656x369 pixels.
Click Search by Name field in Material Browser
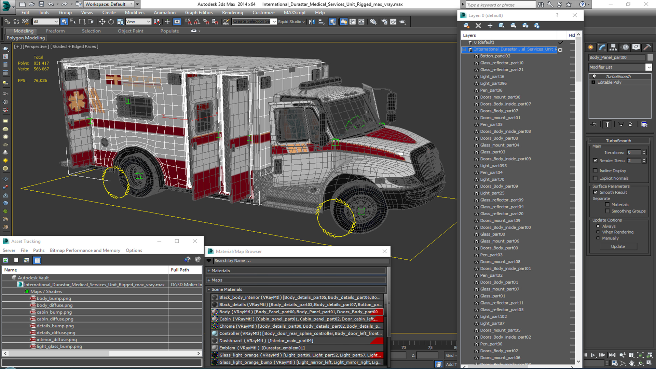(301, 261)
